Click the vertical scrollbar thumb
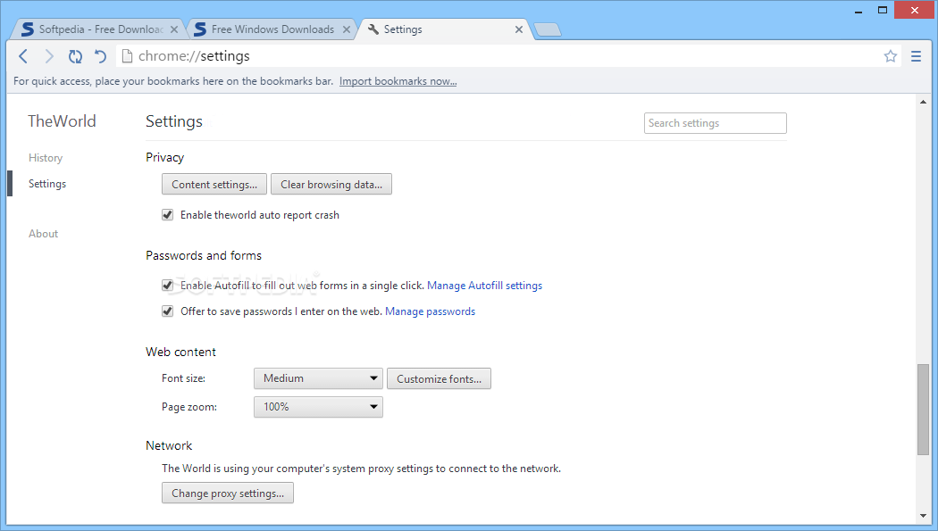The height and width of the screenshot is (531, 938). [923, 409]
